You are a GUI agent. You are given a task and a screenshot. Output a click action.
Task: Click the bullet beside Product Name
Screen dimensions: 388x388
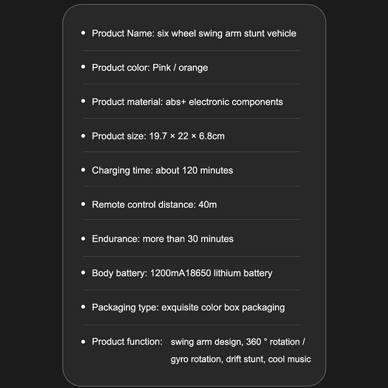click(83, 32)
